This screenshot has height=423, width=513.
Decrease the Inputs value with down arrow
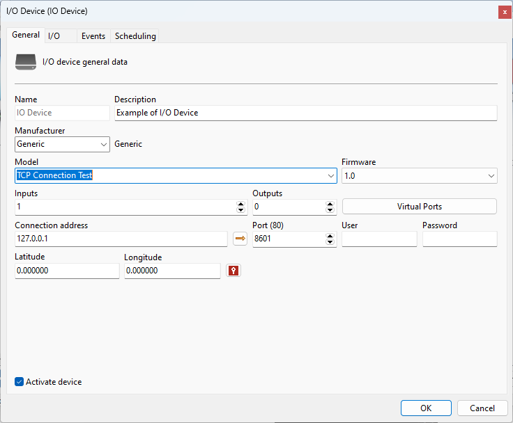click(240, 209)
